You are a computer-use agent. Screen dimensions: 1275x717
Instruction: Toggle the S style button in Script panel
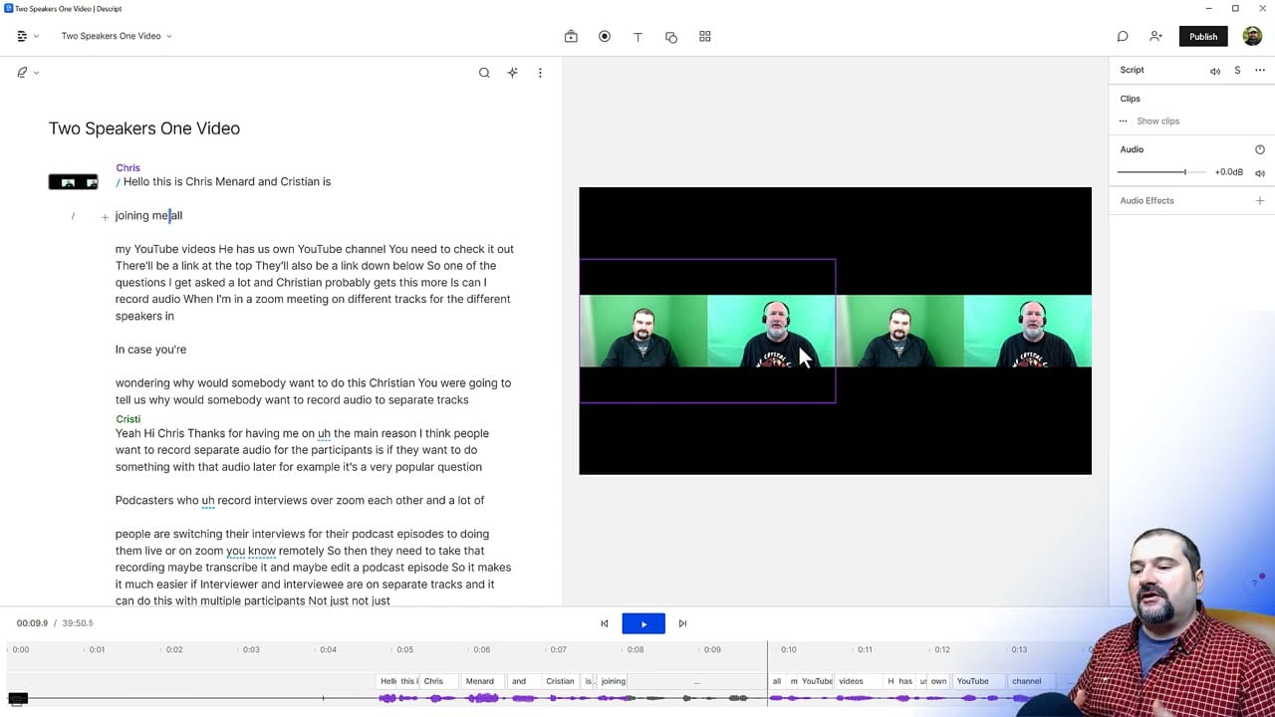pos(1237,70)
